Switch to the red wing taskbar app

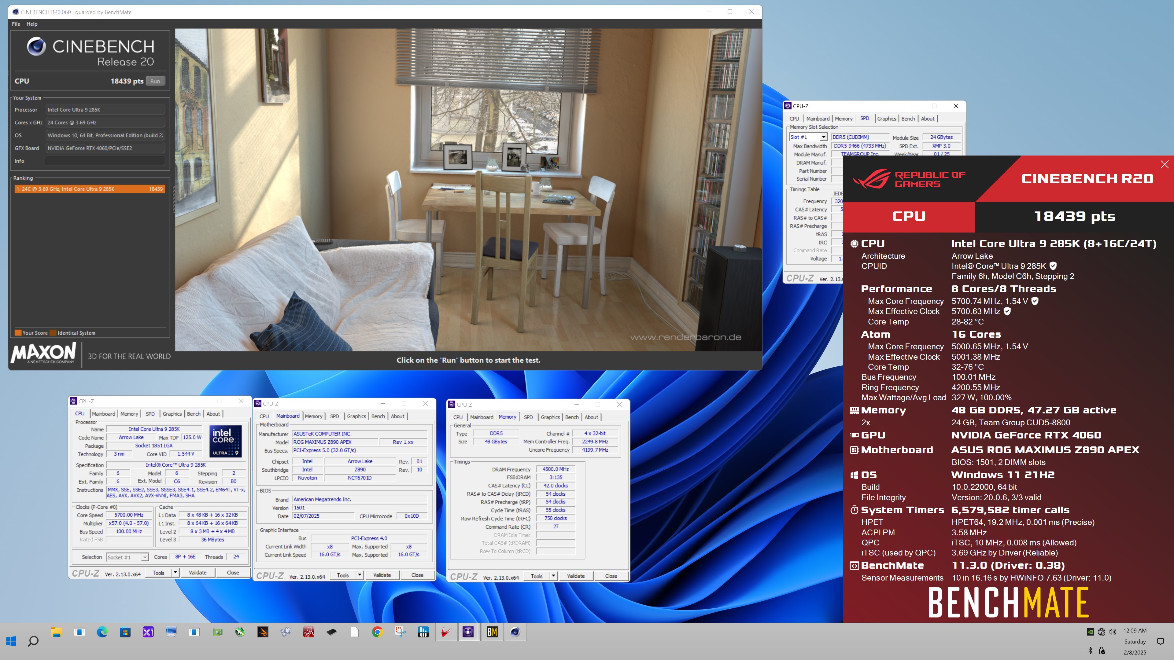point(446,632)
